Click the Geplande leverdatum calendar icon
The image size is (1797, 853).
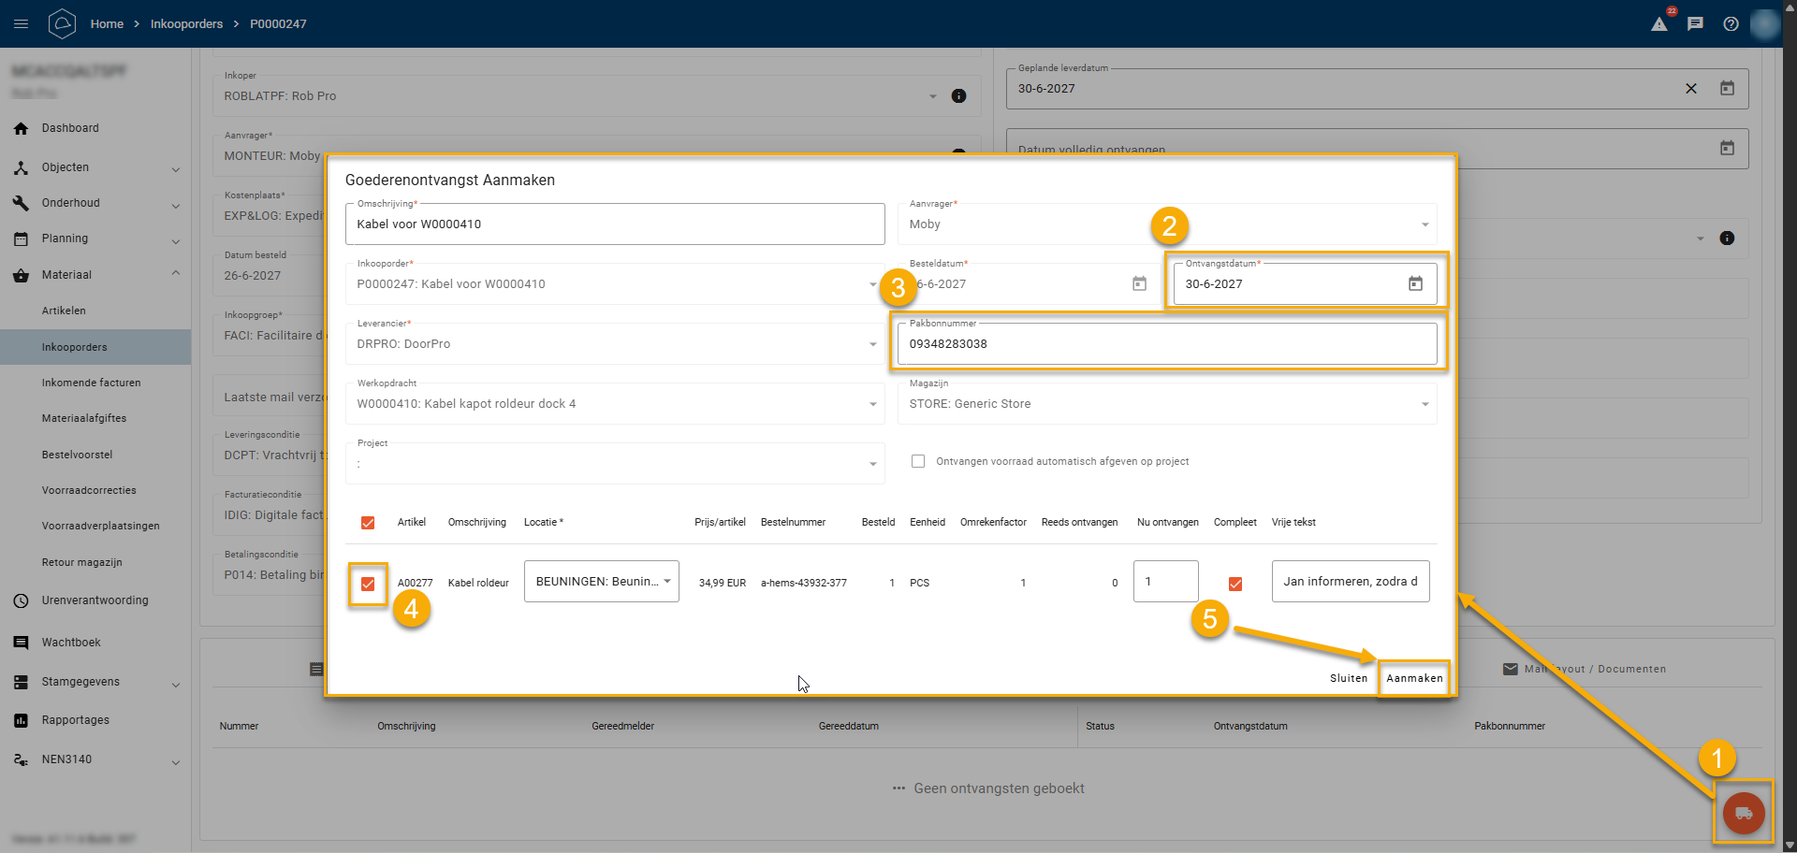tap(1727, 89)
